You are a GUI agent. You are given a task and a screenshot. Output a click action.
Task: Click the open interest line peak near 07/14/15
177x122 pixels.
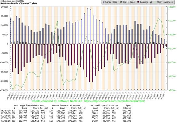159,19
